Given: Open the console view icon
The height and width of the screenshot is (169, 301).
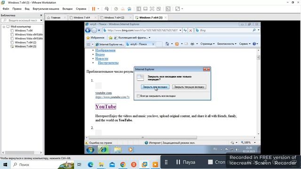Looking at the screenshot, I should coord(168,9).
